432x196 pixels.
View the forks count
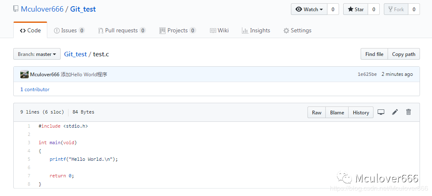(414, 10)
